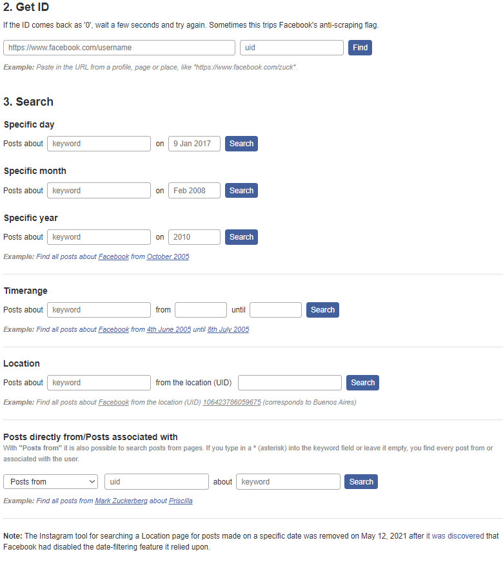
Task: Click the Mark Zuckerberg example link
Action: [x=121, y=501]
